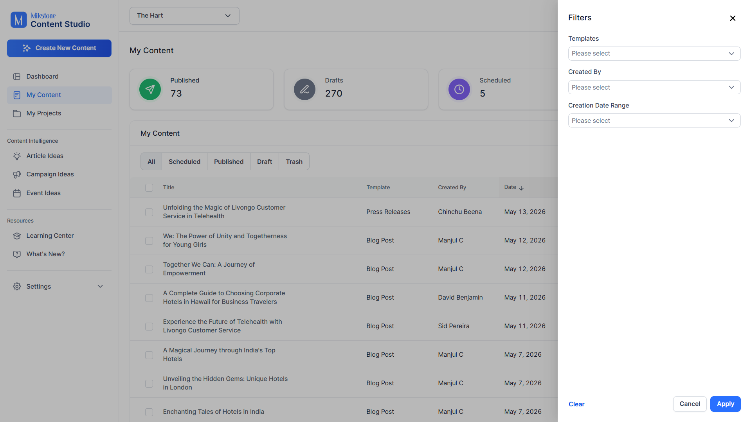Check the Unveiling the Hidden Gems row
Image resolution: width=751 pixels, height=422 pixels.
coord(149,384)
